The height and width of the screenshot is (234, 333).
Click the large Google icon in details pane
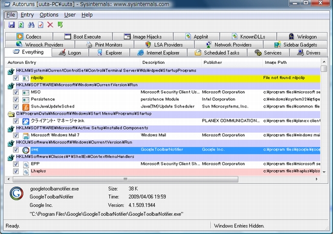16,194
